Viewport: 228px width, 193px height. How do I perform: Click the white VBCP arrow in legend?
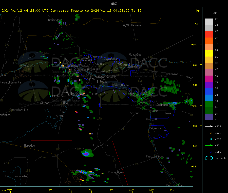coord(209,126)
